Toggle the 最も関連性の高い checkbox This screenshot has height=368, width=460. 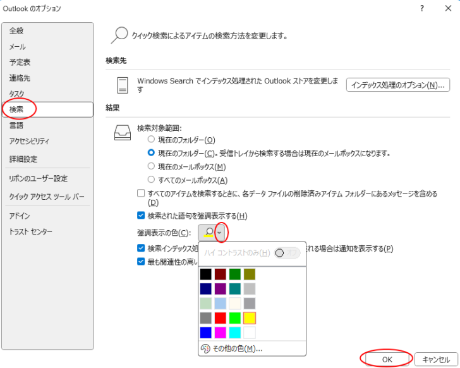click(141, 262)
